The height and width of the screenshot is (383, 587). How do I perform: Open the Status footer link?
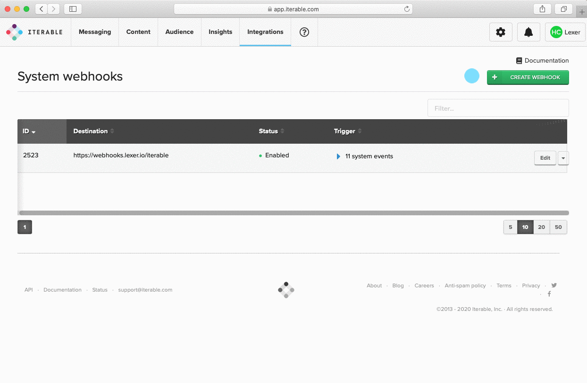coord(100,290)
